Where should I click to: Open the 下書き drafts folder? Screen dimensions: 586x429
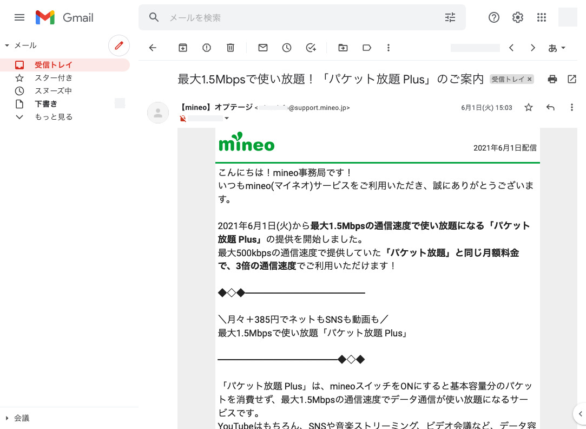click(x=46, y=104)
